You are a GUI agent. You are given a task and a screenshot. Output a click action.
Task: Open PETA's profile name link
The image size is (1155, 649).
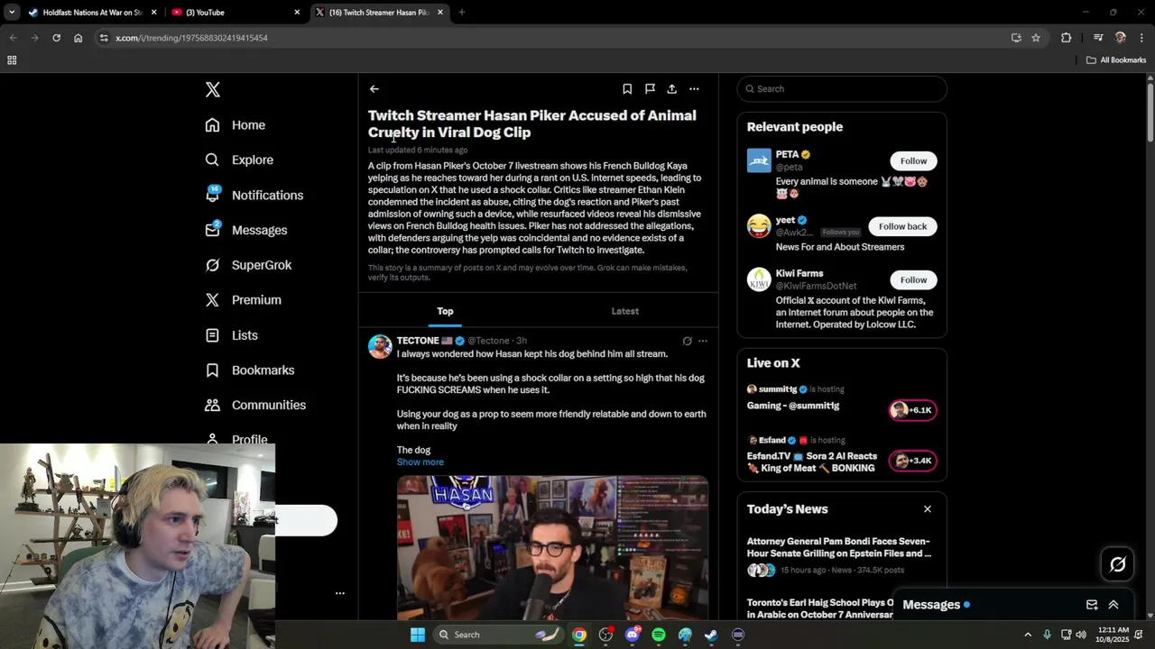coord(787,155)
